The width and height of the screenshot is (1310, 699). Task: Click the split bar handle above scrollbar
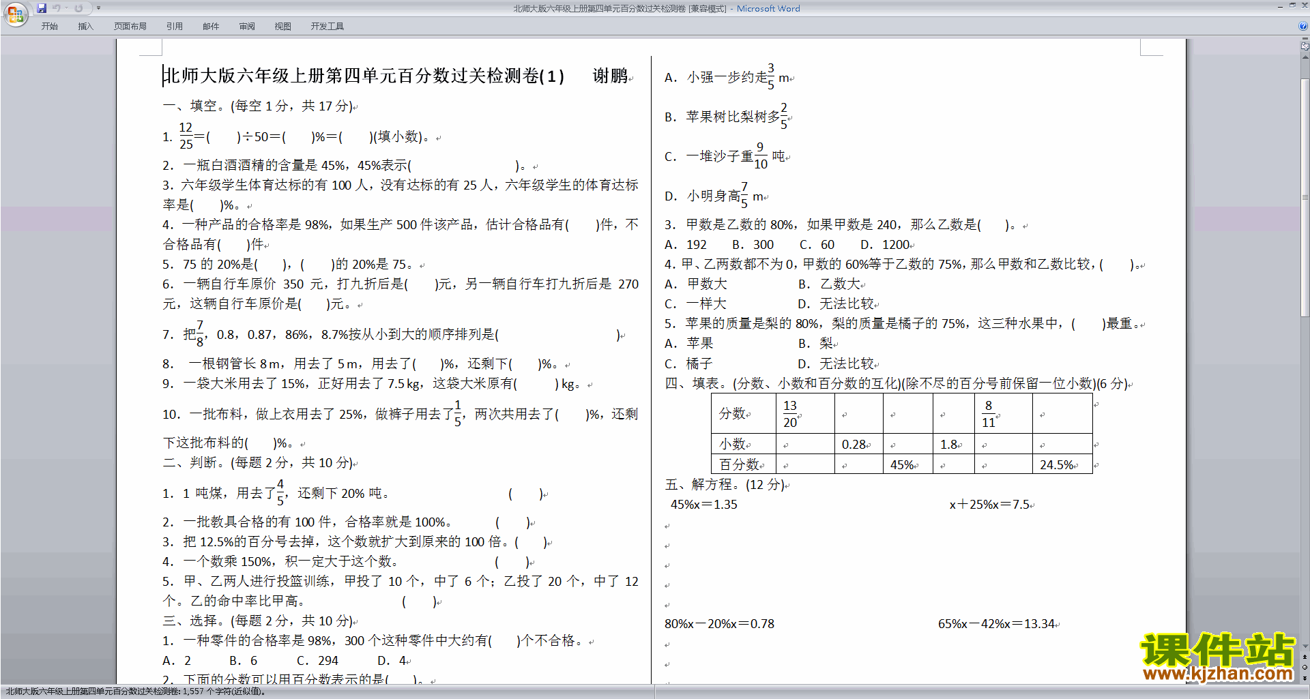tap(1305, 40)
